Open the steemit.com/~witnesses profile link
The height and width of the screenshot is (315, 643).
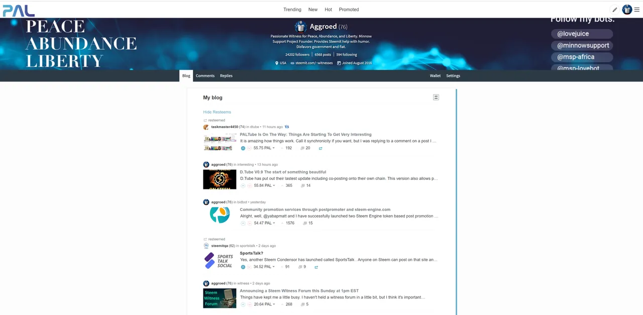click(314, 63)
